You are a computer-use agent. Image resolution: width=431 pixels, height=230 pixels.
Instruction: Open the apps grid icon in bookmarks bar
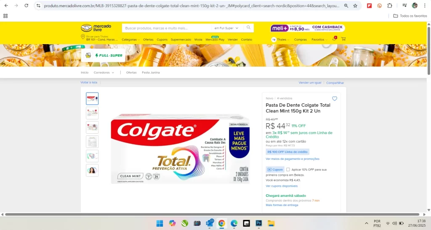[5, 16]
